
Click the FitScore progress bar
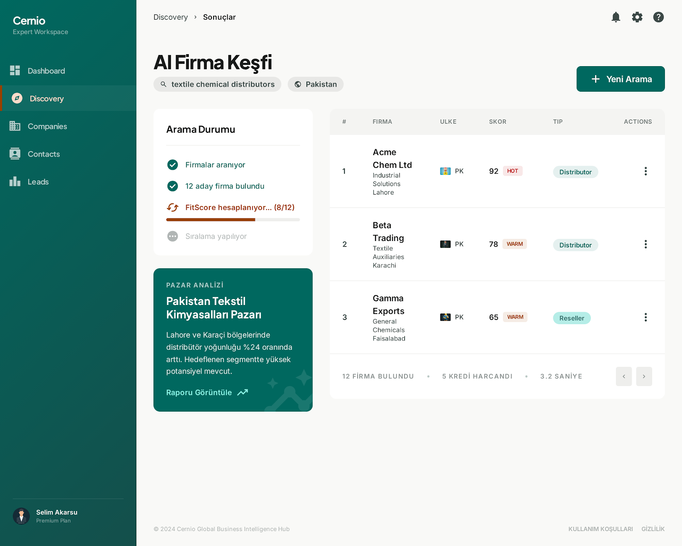click(x=233, y=220)
